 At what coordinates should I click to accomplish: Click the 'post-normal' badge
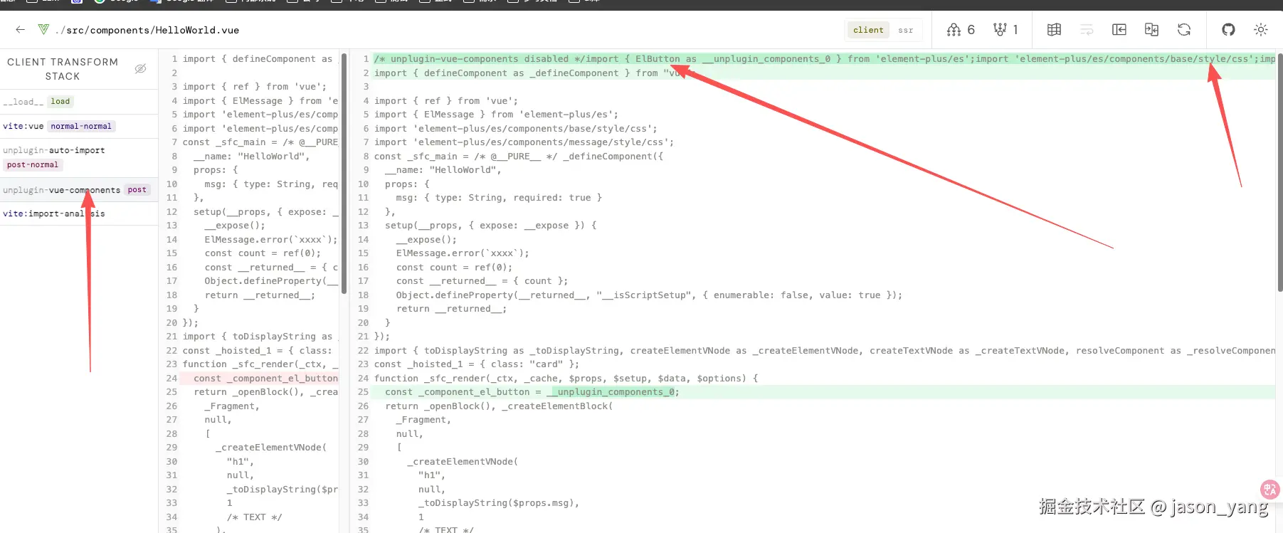tap(33, 164)
